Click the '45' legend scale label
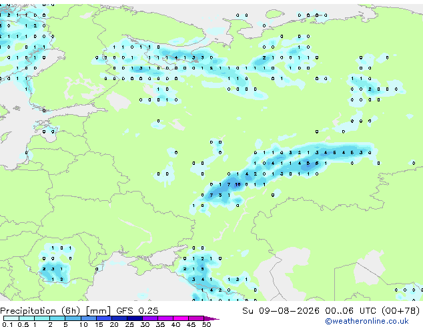 [191, 324]
